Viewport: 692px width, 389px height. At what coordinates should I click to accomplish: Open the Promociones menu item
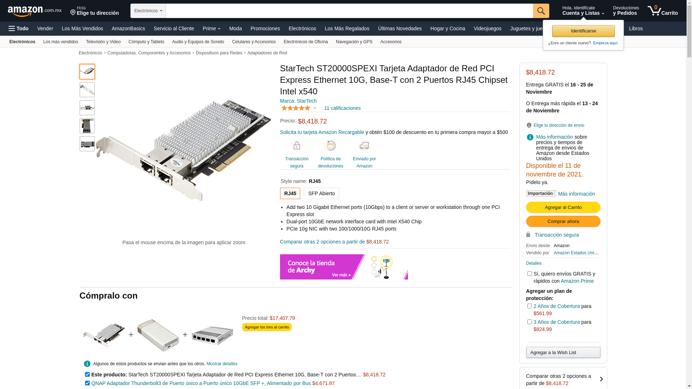265,28
